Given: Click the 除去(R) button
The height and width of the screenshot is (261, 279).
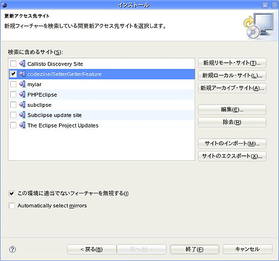Looking at the screenshot, I should (x=232, y=122).
